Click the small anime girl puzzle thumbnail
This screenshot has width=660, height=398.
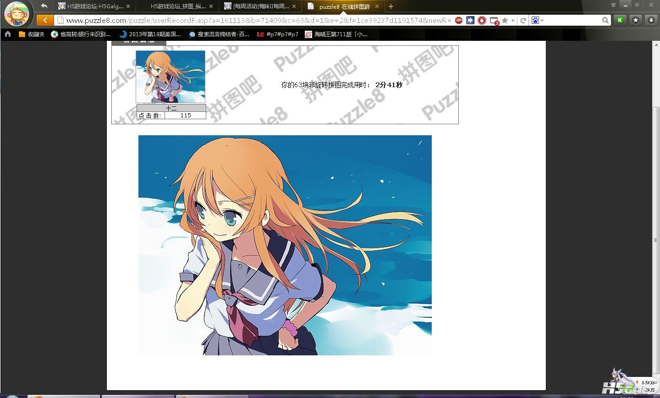point(170,77)
